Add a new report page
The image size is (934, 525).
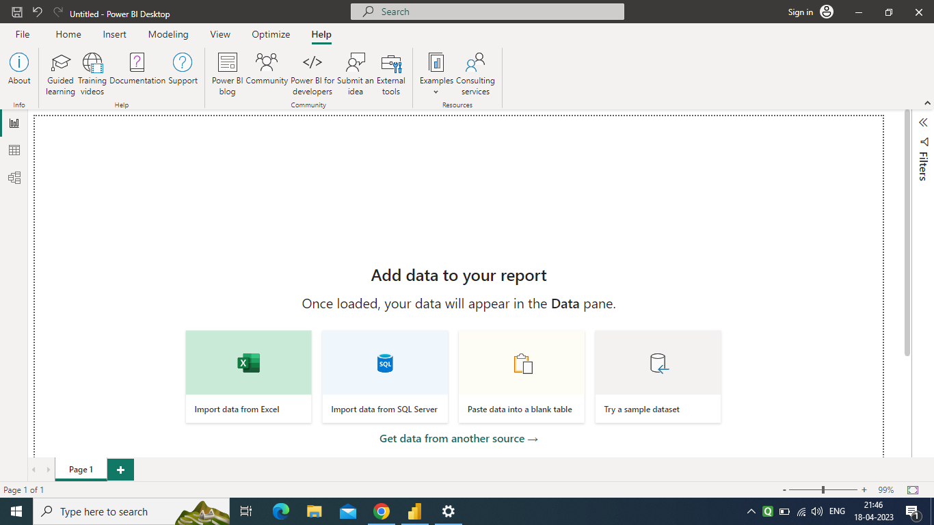click(x=121, y=470)
